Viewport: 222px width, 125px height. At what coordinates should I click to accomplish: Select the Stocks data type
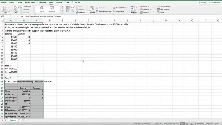(x=42, y=9)
